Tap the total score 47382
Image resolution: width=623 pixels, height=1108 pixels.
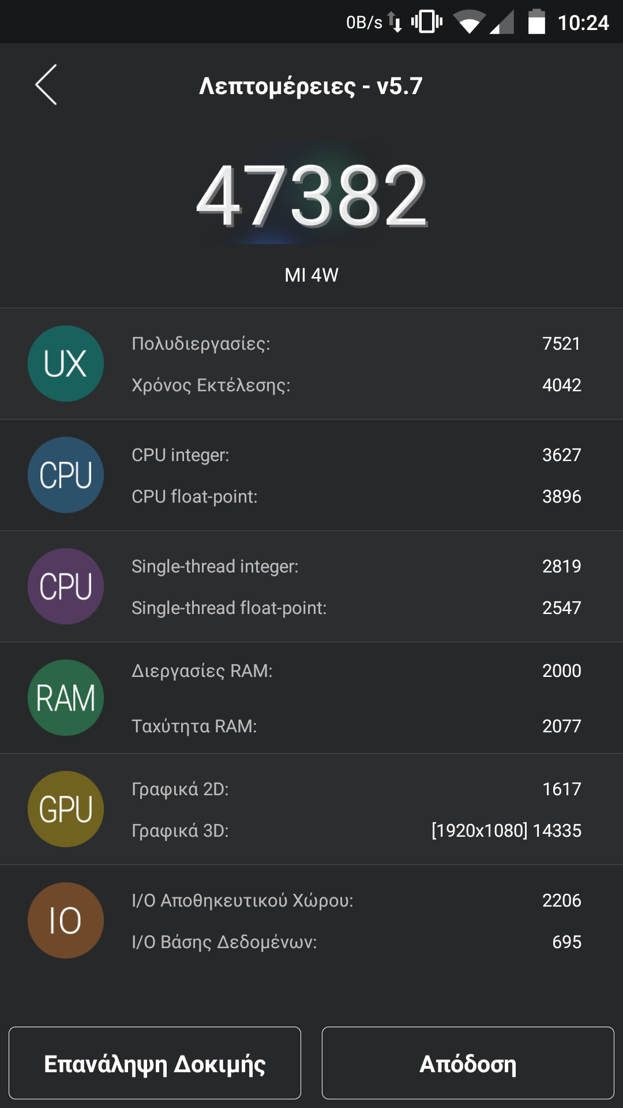pos(311,196)
